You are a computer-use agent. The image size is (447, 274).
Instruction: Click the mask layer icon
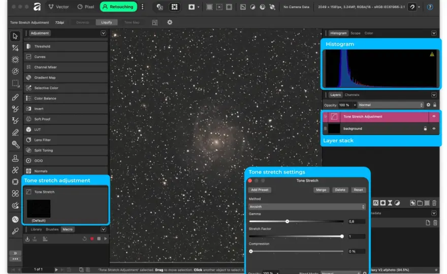pyautogui.click(x=383, y=203)
